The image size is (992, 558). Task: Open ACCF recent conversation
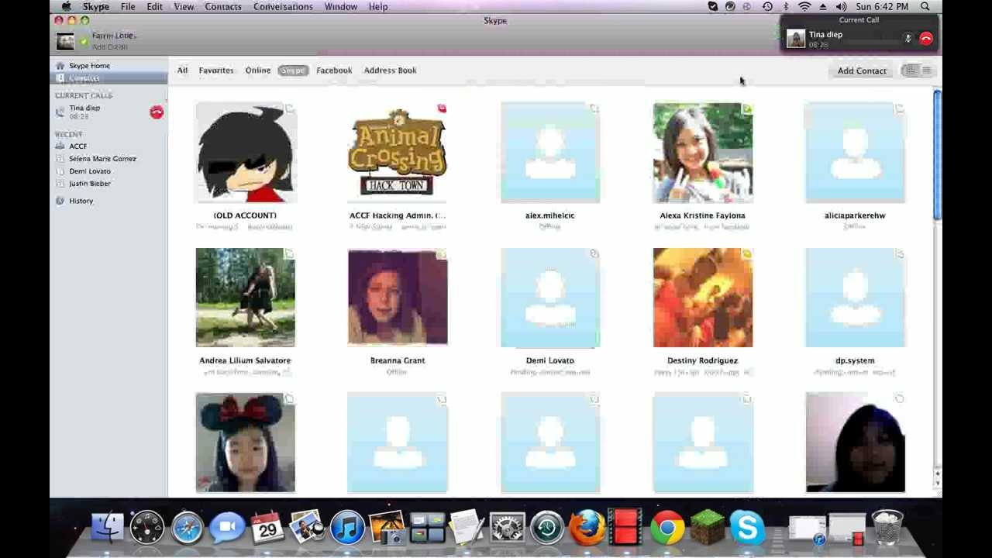point(77,146)
